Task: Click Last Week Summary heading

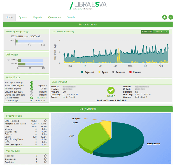Action: click(63, 31)
